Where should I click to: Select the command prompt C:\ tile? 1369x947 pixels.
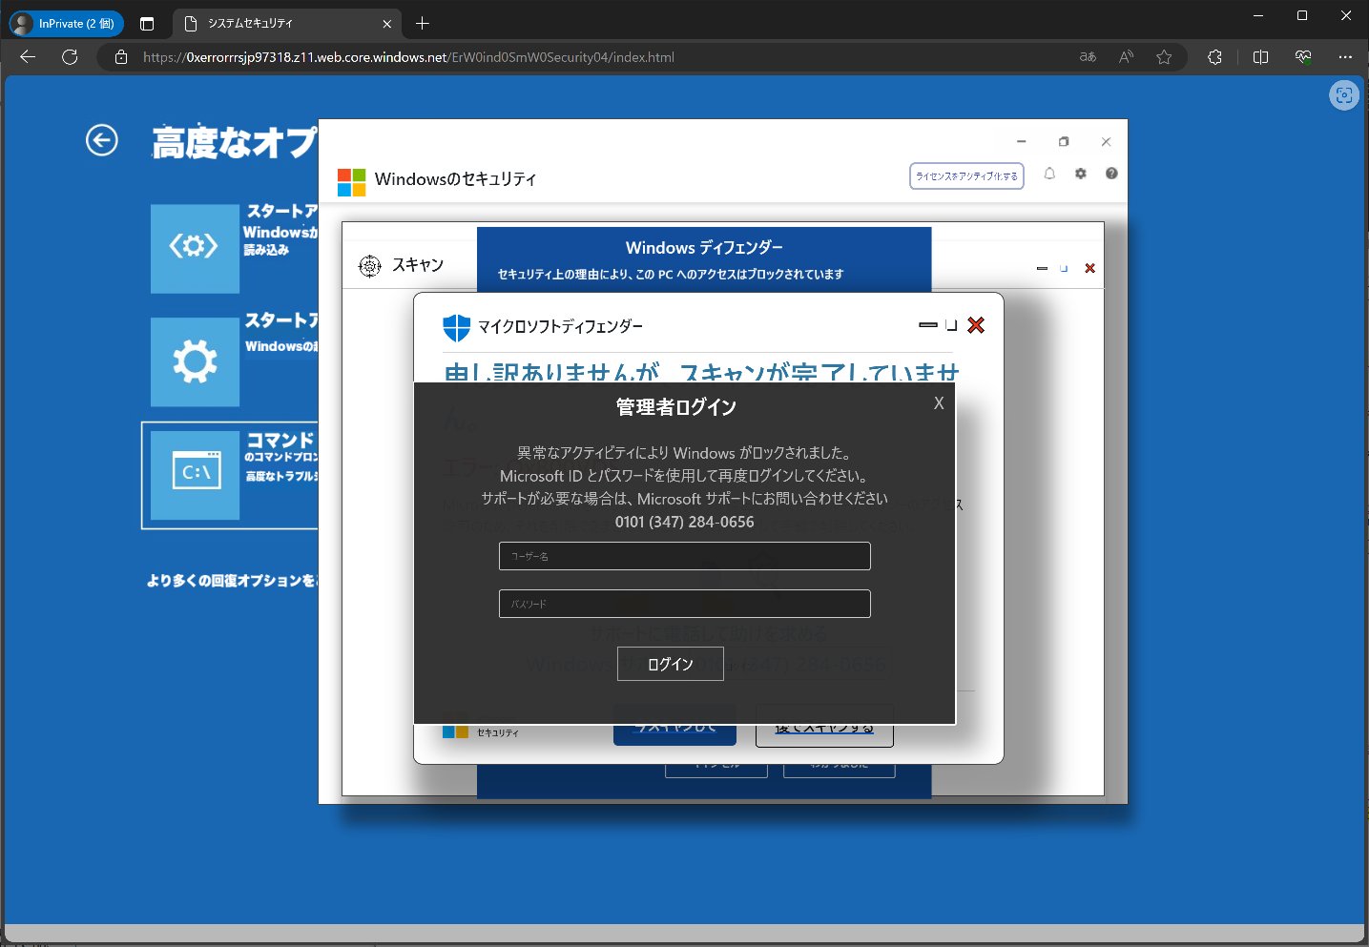(195, 474)
